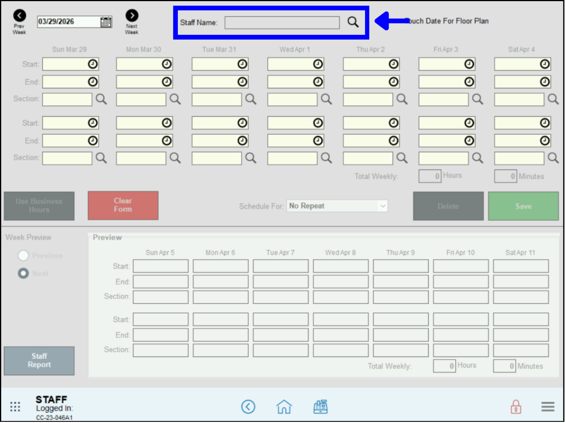
Task: Select the Previous week preview radio button
Action: [23, 256]
